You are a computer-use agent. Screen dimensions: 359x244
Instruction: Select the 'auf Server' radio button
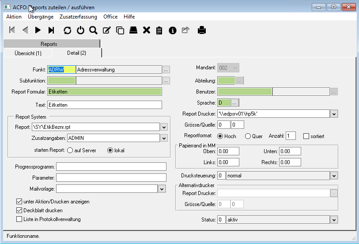70,150
